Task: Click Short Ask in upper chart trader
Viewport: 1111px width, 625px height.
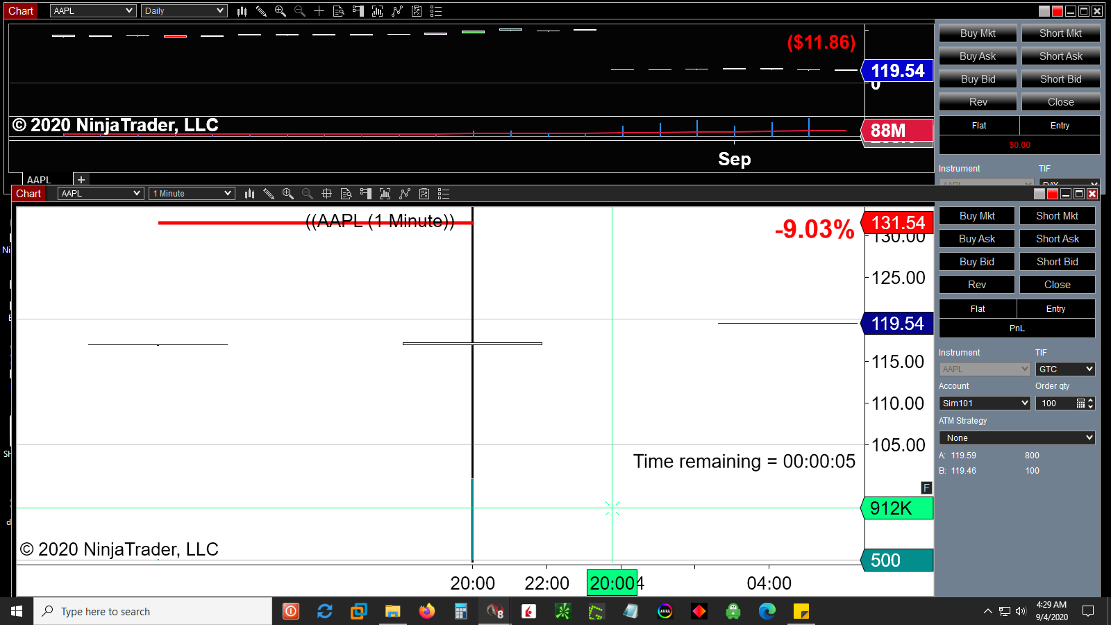Action: point(1061,56)
